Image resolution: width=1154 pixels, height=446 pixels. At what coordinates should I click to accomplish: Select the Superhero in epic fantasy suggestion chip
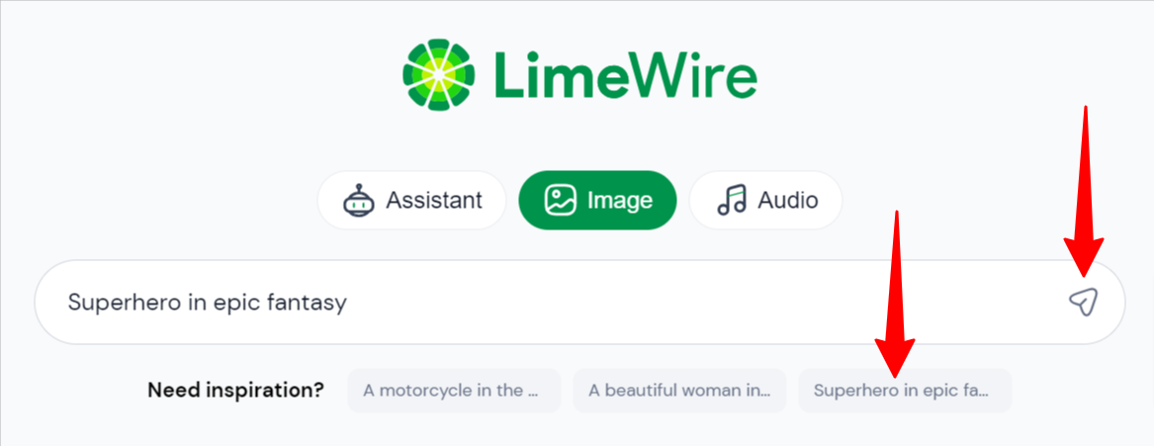(x=905, y=391)
